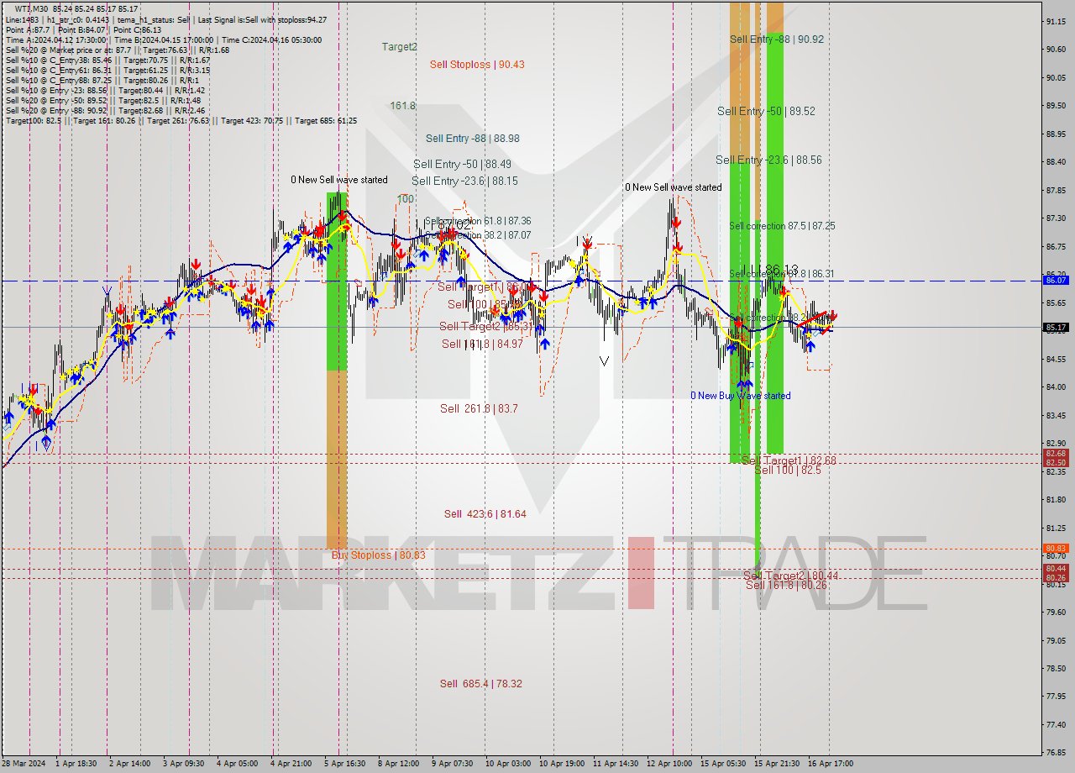Click the 'Sell Entry -50 | 89.52' label
This screenshot has height=773, width=1075.
coord(766,111)
